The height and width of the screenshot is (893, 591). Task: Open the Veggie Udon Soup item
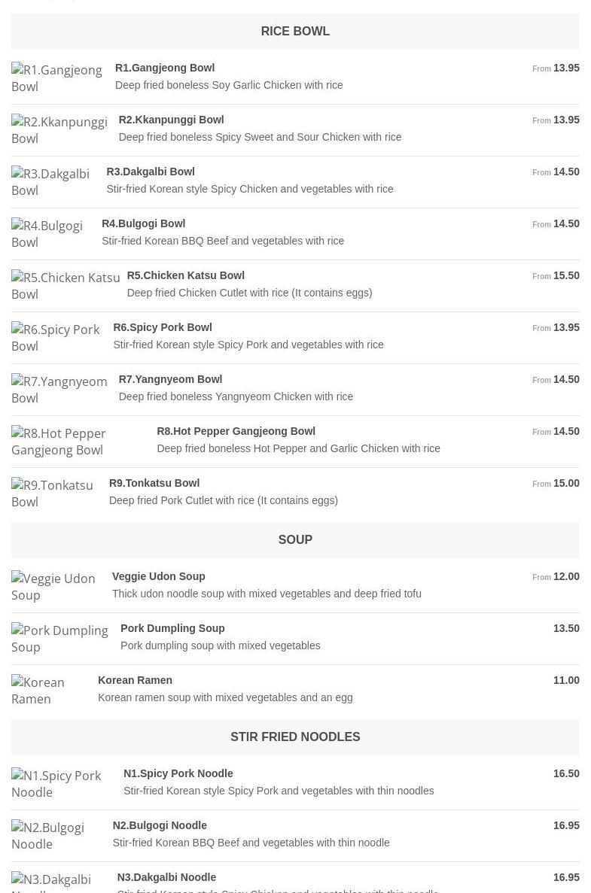click(x=159, y=576)
